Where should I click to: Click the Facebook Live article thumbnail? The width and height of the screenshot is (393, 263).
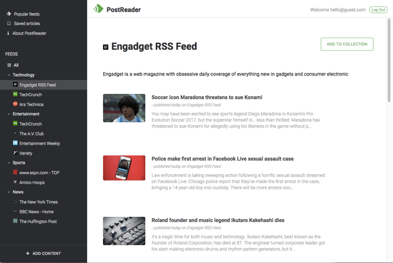point(124,168)
